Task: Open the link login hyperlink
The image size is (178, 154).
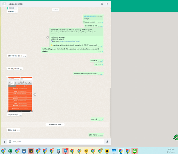Action: click(x=70, y=41)
